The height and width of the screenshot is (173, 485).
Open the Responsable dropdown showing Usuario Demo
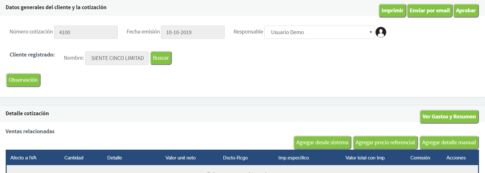(x=319, y=32)
